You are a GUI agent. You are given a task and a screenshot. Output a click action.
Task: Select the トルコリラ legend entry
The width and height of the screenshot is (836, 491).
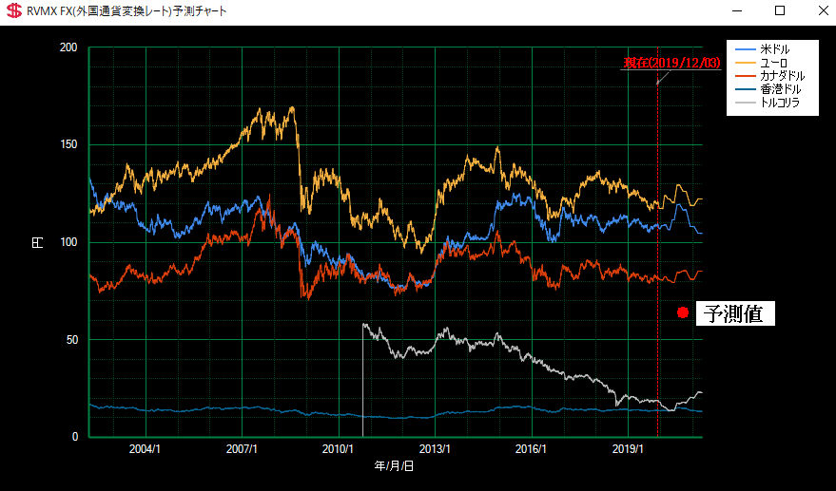(x=780, y=102)
